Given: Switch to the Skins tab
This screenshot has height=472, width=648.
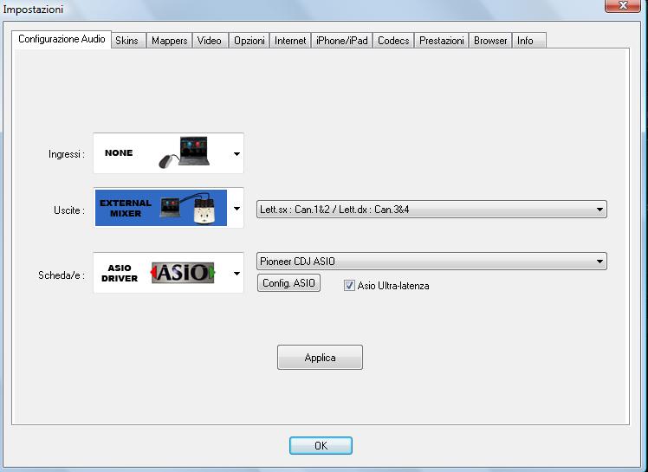Looking at the screenshot, I should (x=128, y=41).
